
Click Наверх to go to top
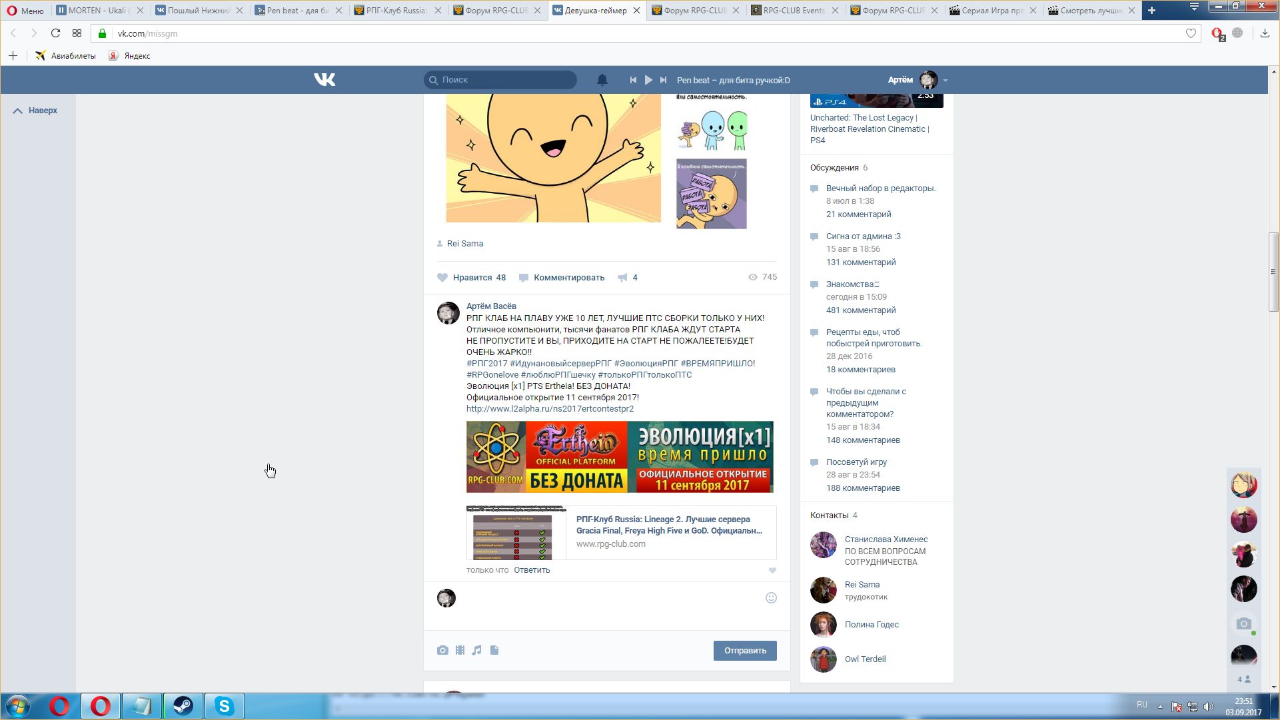pos(36,111)
